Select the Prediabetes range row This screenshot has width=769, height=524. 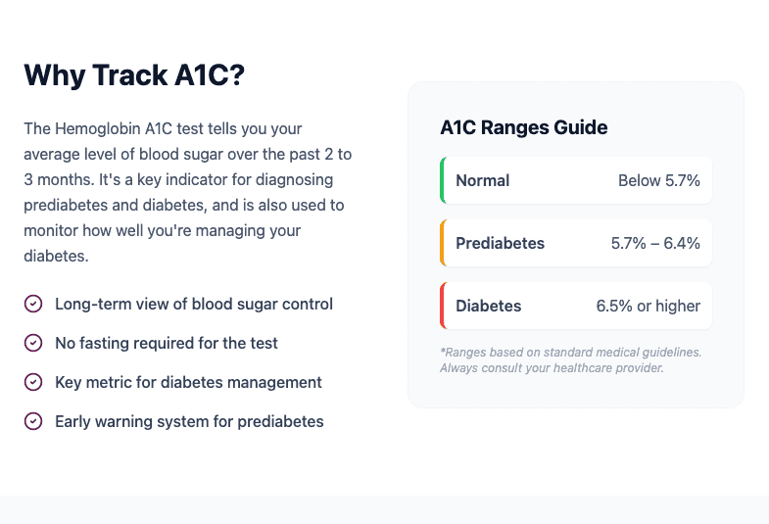tap(576, 243)
